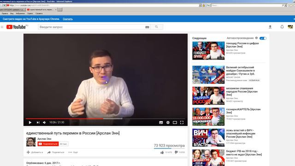This screenshot has height=166, width=295.
Task: Click the Поделиться share button
Action: 56,152
